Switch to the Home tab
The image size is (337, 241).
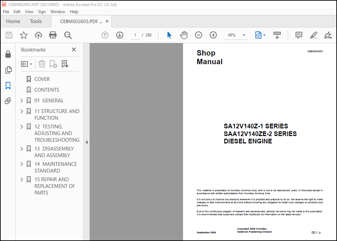coord(13,21)
